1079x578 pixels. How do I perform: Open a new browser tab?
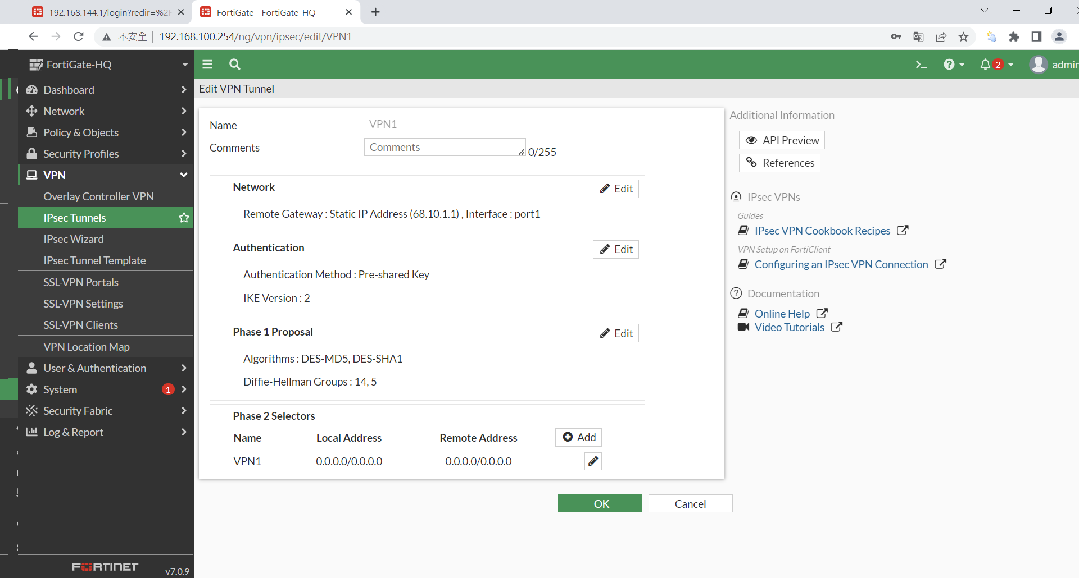point(376,12)
